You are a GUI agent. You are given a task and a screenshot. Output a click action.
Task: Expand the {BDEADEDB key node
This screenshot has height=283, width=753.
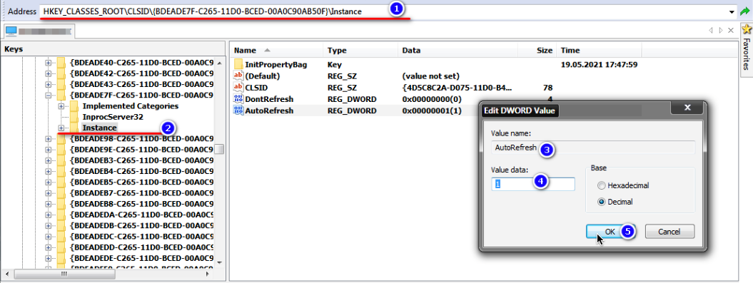[x=48, y=225]
